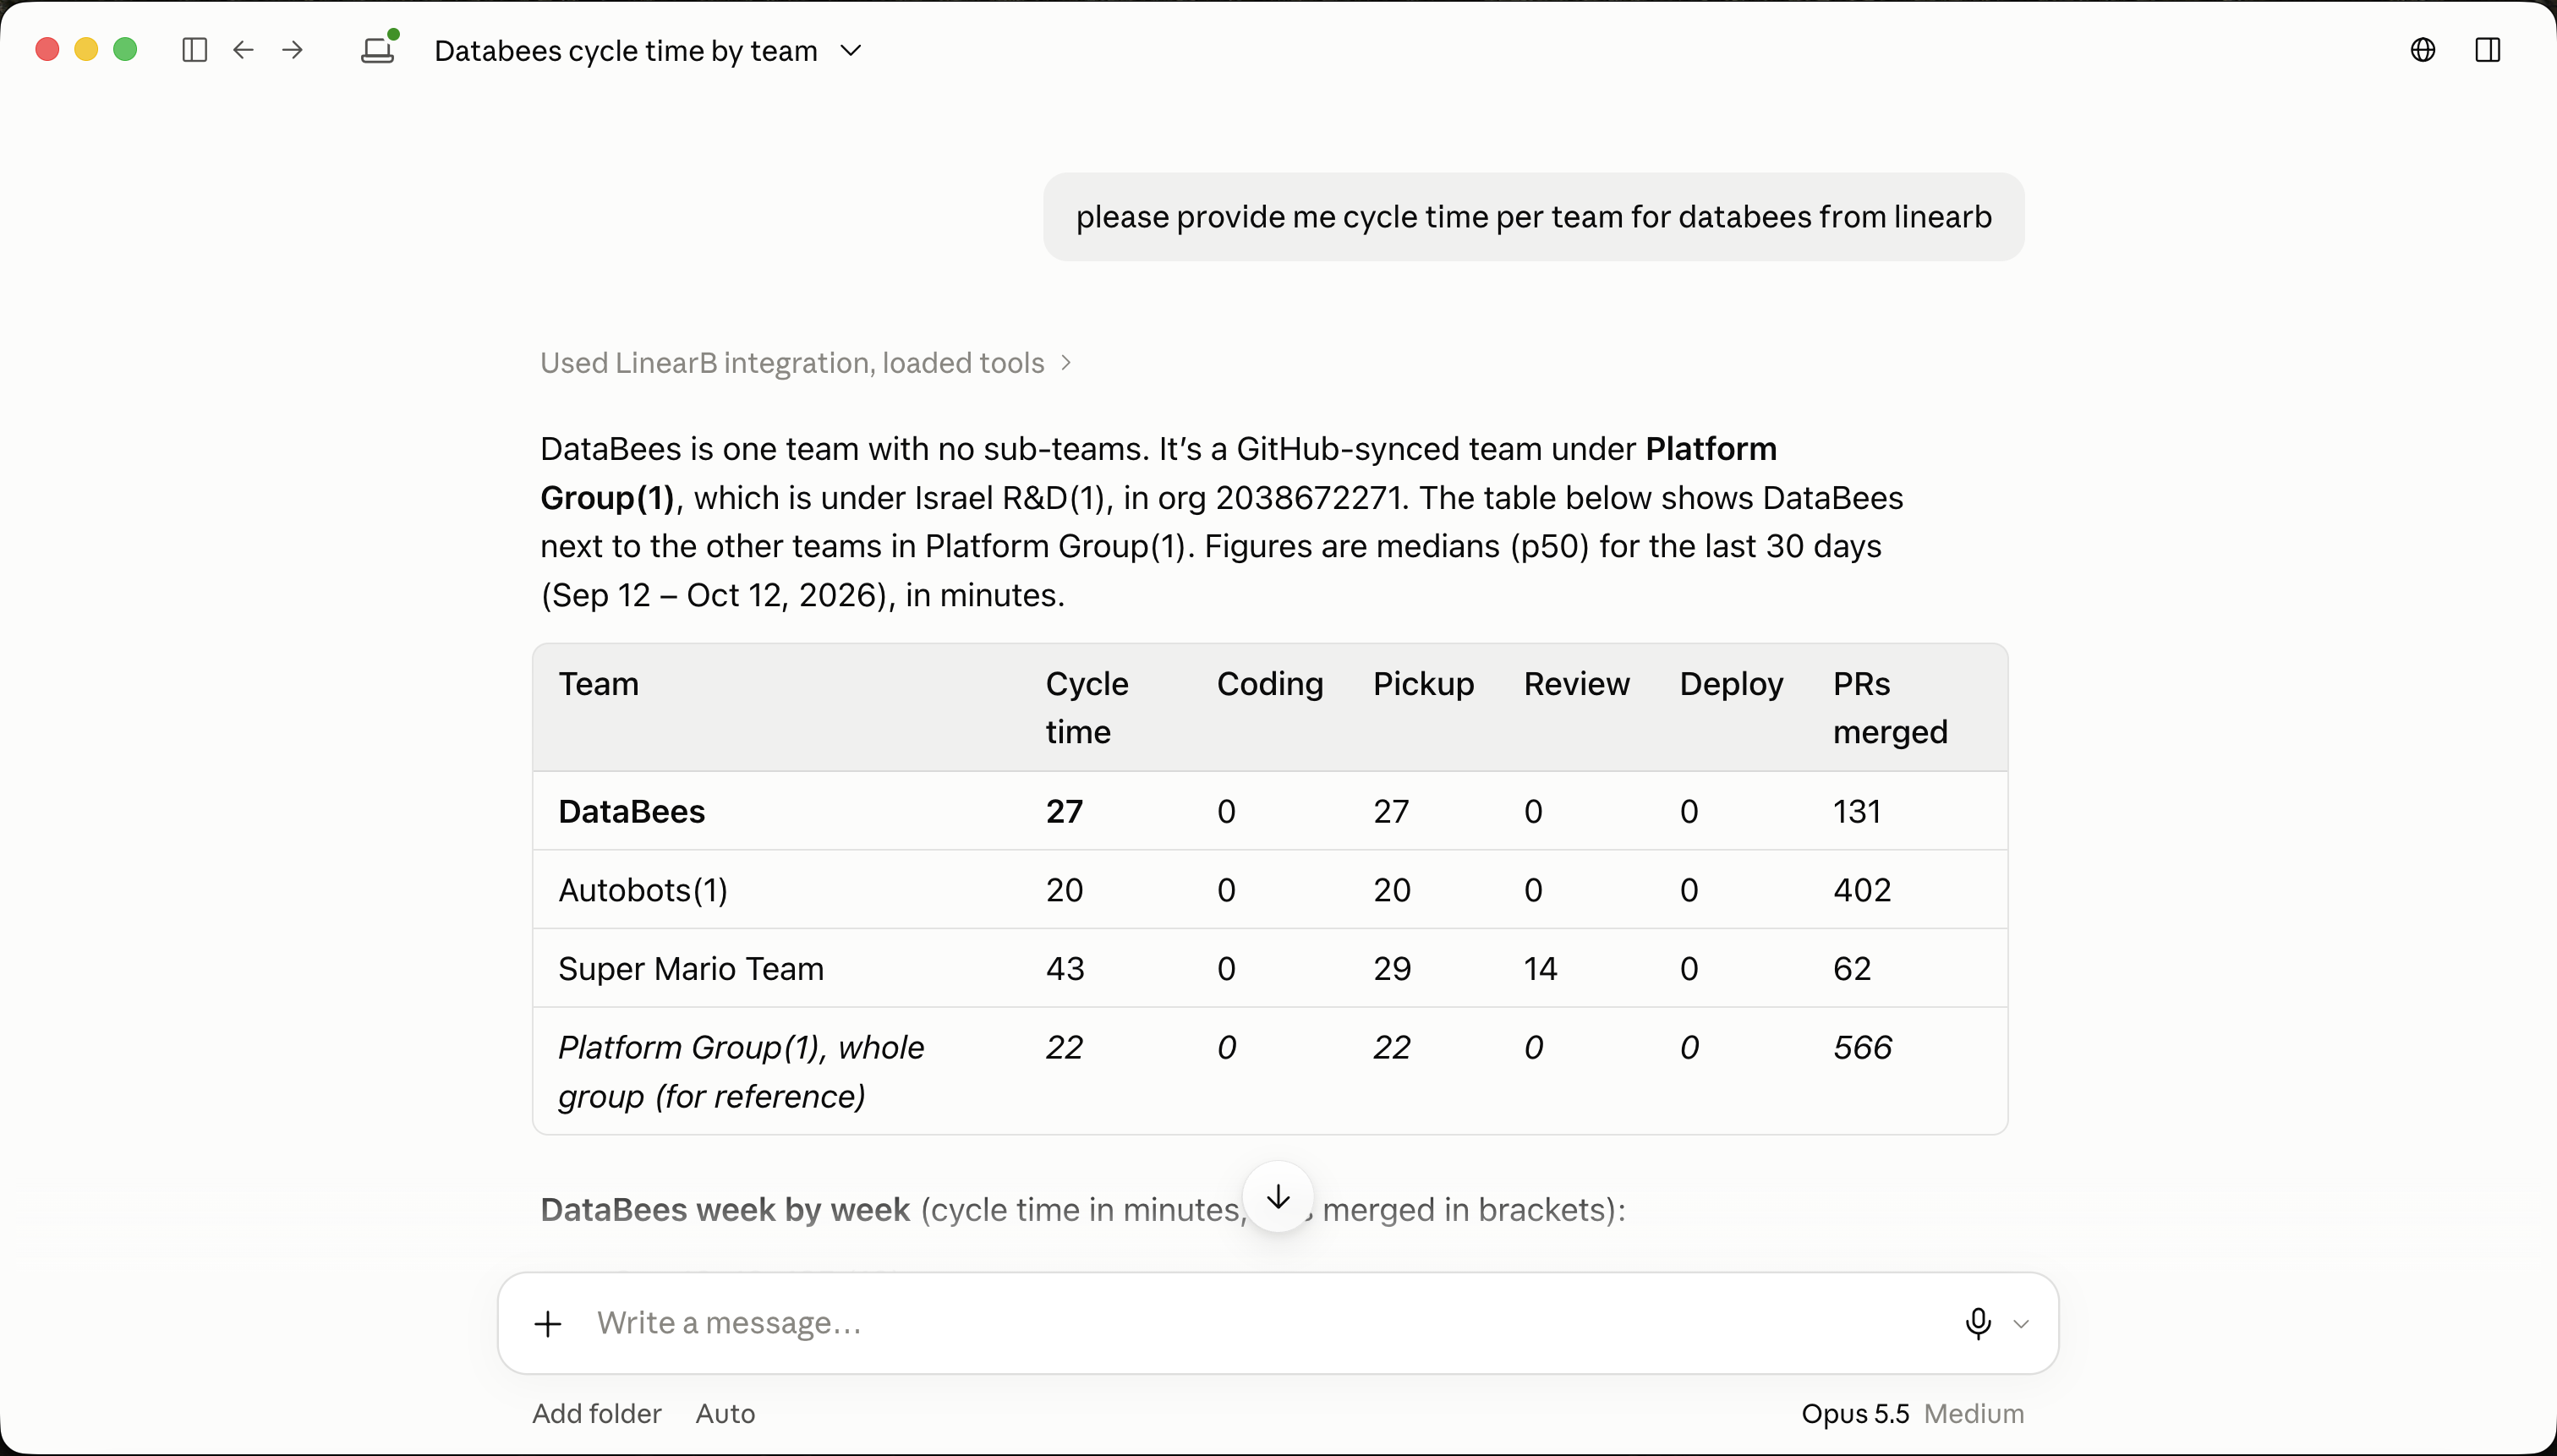Open the globe icon at top right
Screen dimensions: 2557x1456
click(x=2422, y=50)
